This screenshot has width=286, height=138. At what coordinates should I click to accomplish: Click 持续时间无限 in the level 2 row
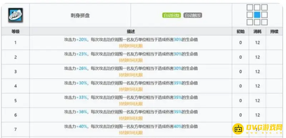coord(131,60)
